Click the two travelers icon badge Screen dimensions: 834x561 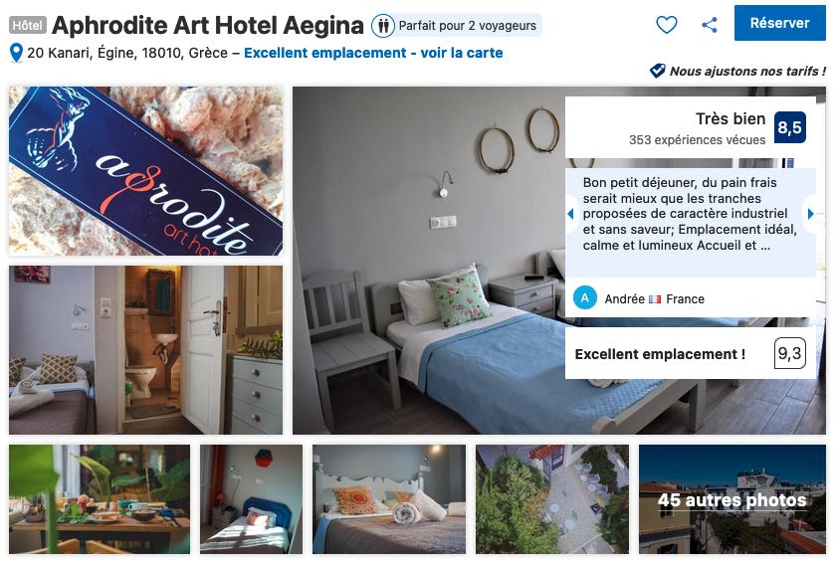tap(382, 26)
